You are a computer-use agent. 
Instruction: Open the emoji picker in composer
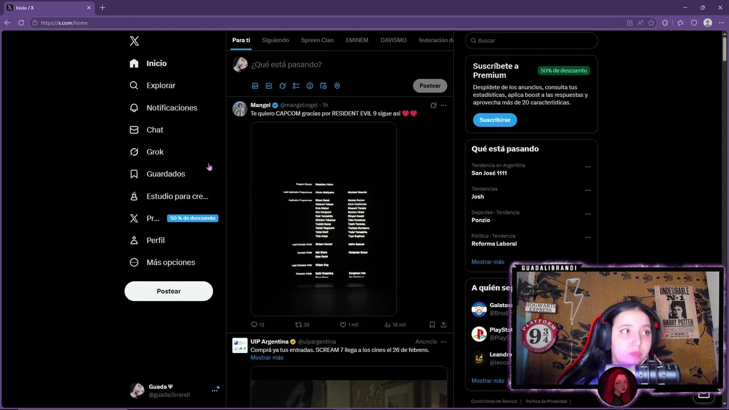310,86
